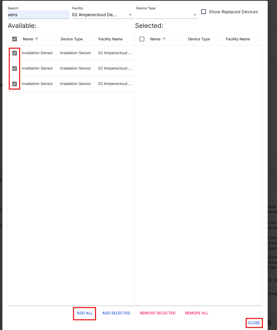
Task: Sort Available table by Device Type column
Action: tap(72, 39)
